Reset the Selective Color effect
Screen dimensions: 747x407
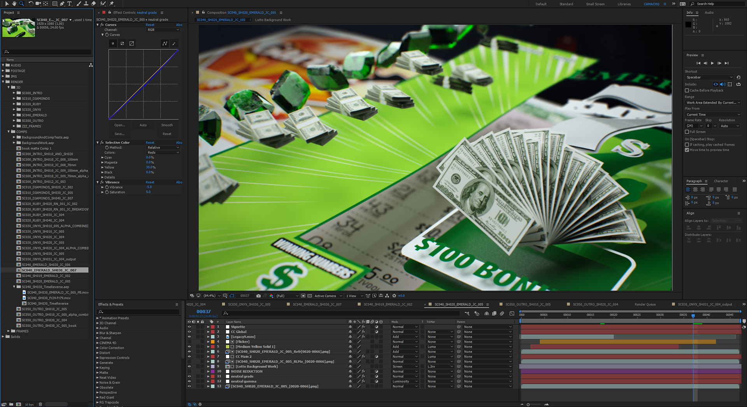[x=150, y=143]
